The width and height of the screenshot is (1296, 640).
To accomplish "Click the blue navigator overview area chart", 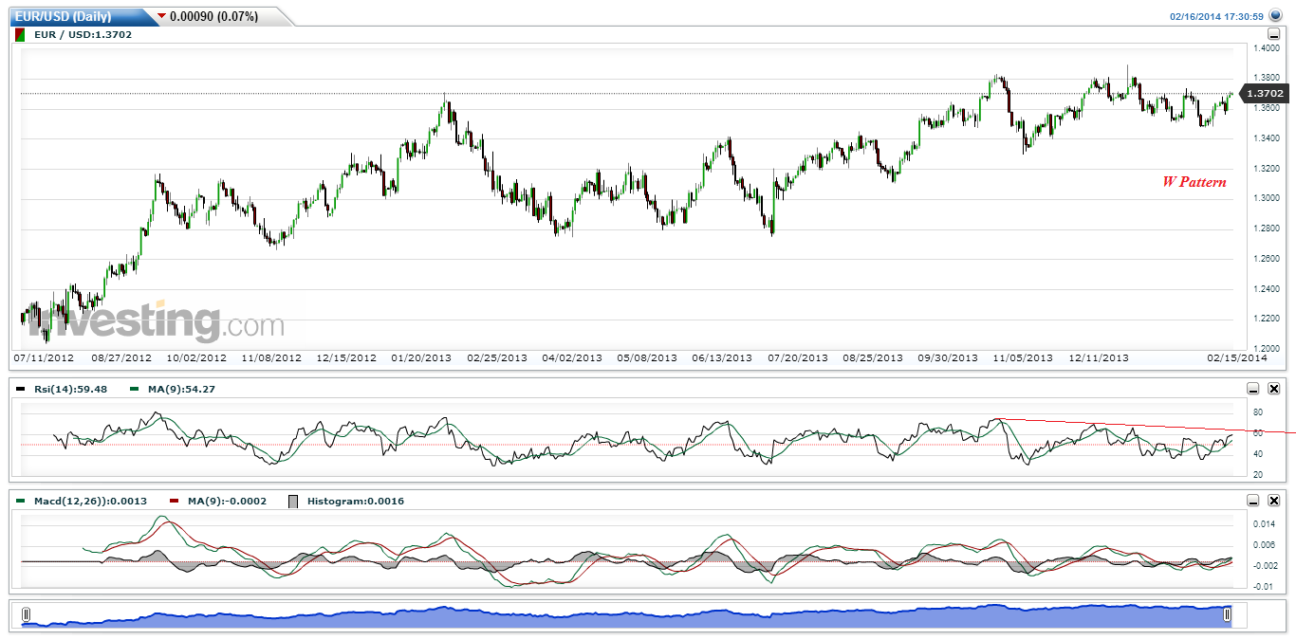I will coord(626,615).
